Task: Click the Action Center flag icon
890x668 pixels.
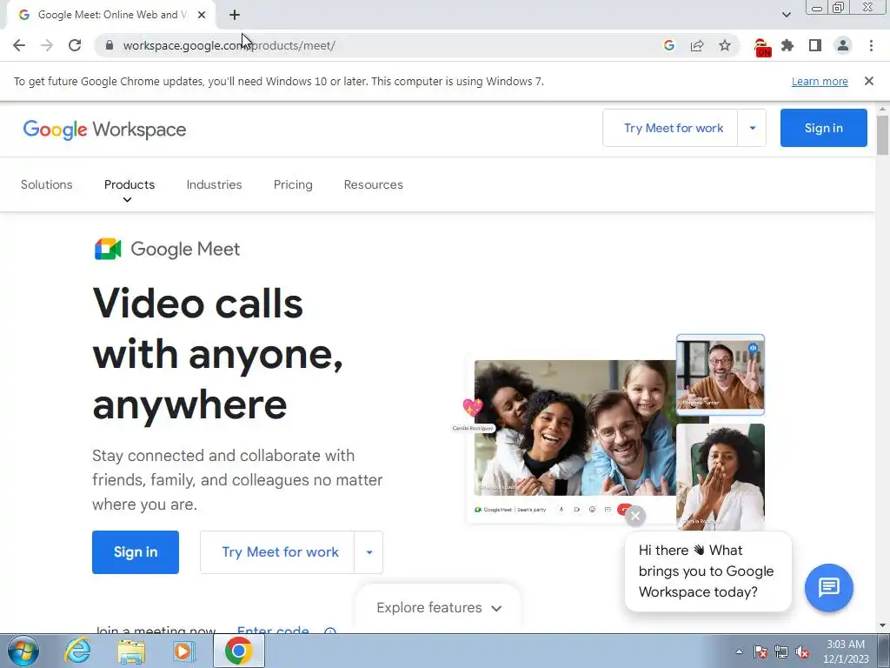Action: point(760,652)
